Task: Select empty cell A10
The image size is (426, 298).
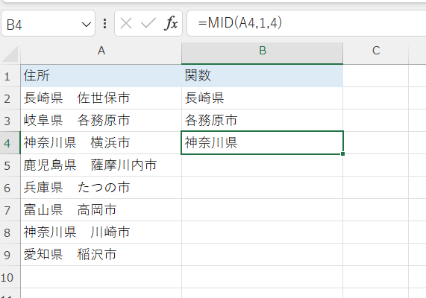Action: (x=101, y=277)
